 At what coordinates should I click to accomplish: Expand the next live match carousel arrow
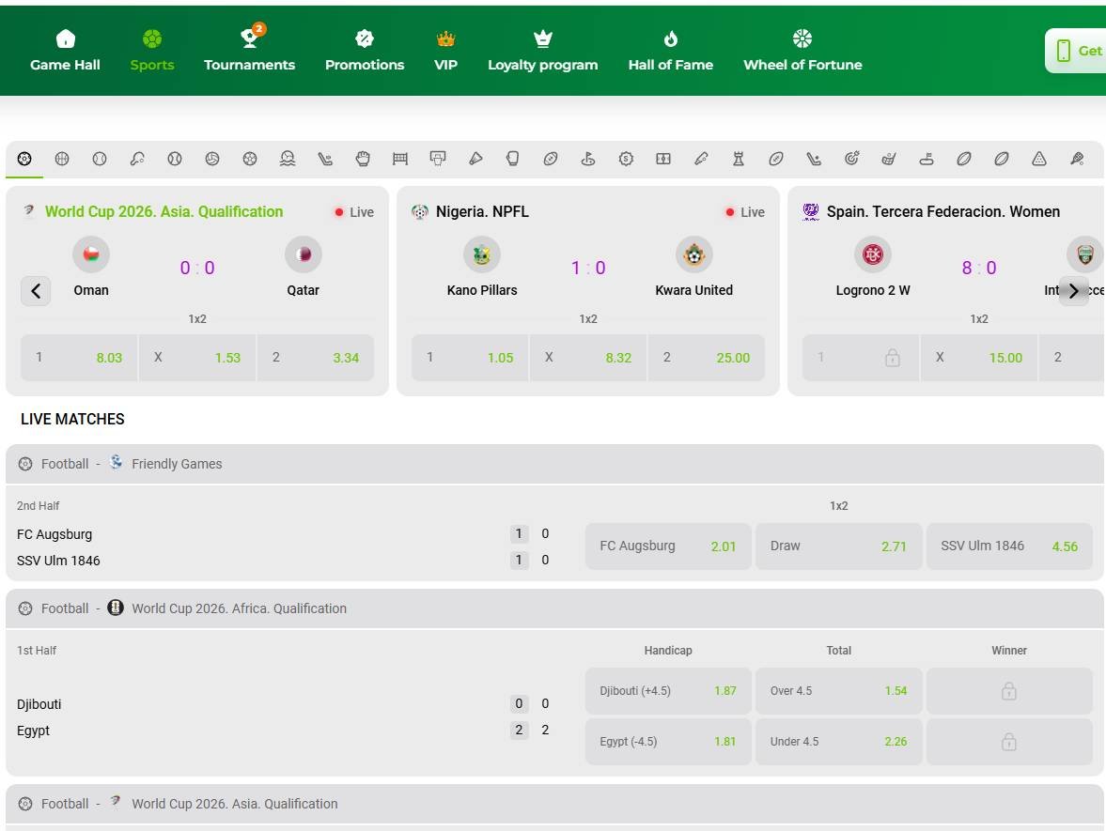pos(1073,291)
